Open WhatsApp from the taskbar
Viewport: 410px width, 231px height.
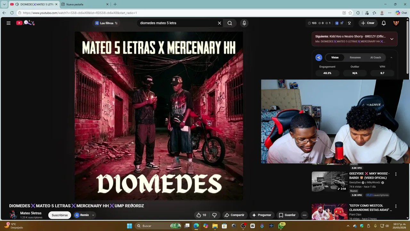[x=281, y=226]
